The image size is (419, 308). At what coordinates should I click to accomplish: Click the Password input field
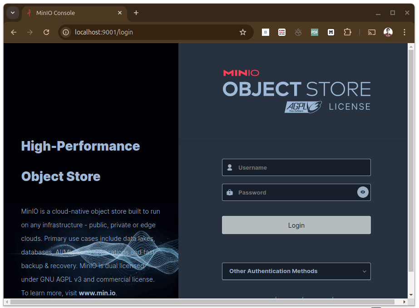point(296,192)
